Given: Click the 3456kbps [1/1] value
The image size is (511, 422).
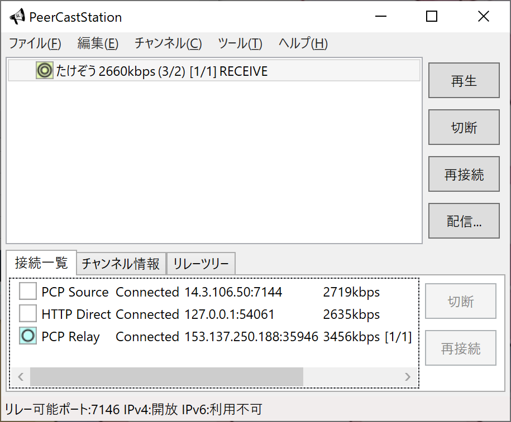Looking at the screenshot, I should (x=367, y=337).
